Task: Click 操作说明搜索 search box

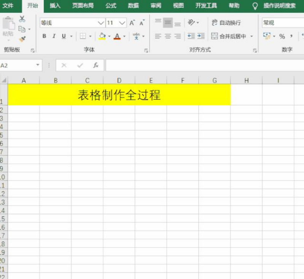Action: [279, 6]
